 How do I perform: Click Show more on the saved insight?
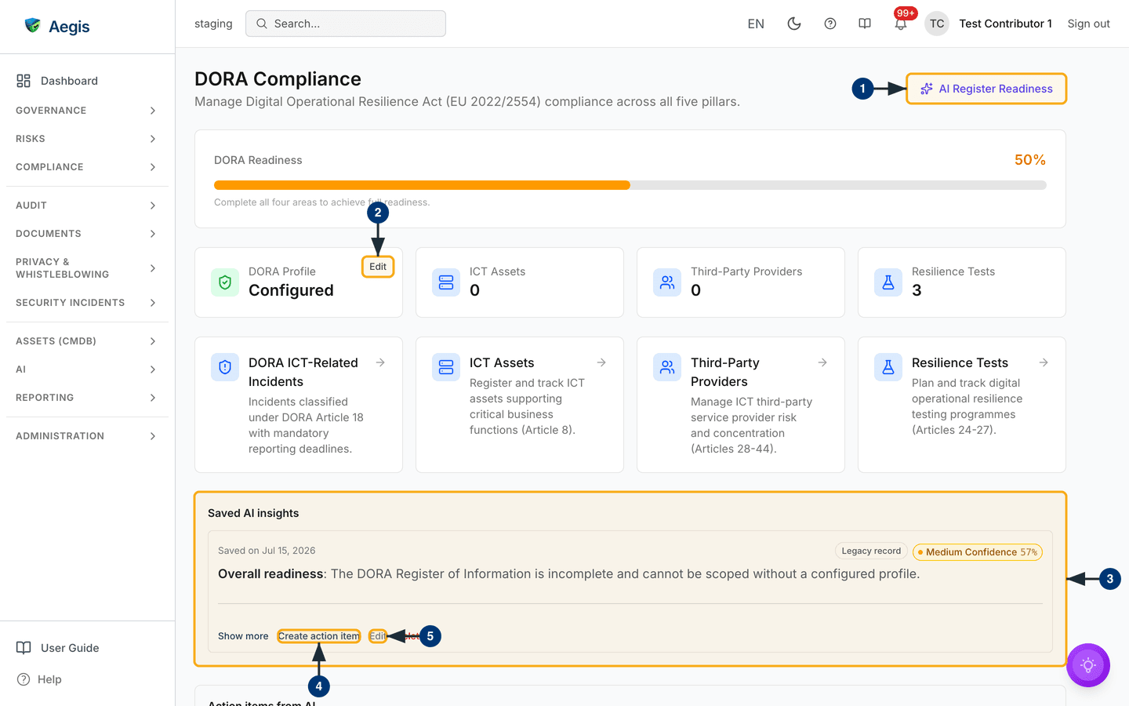point(243,636)
